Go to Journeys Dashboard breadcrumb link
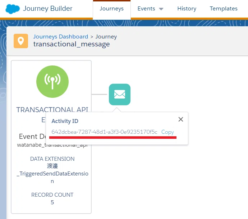The image size is (248, 219). pyautogui.click(x=61, y=37)
